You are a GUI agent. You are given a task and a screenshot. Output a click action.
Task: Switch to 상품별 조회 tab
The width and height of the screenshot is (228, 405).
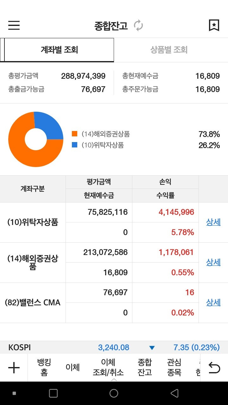pyautogui.click(x=169, y=50)
